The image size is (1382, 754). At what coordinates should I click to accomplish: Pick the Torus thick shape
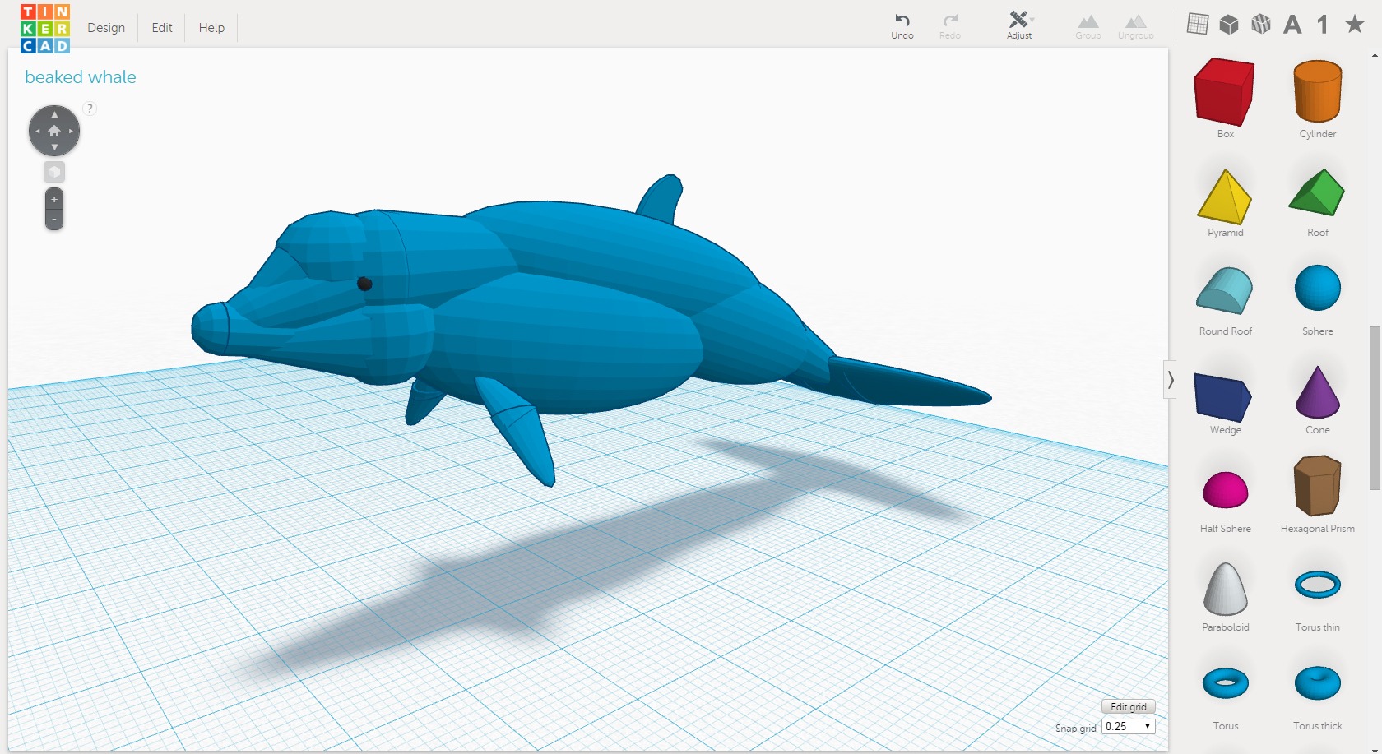point(1318,682)
